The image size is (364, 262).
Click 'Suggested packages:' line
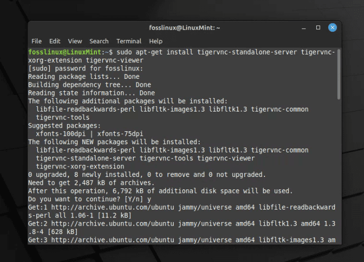click(x=64, y=126)
